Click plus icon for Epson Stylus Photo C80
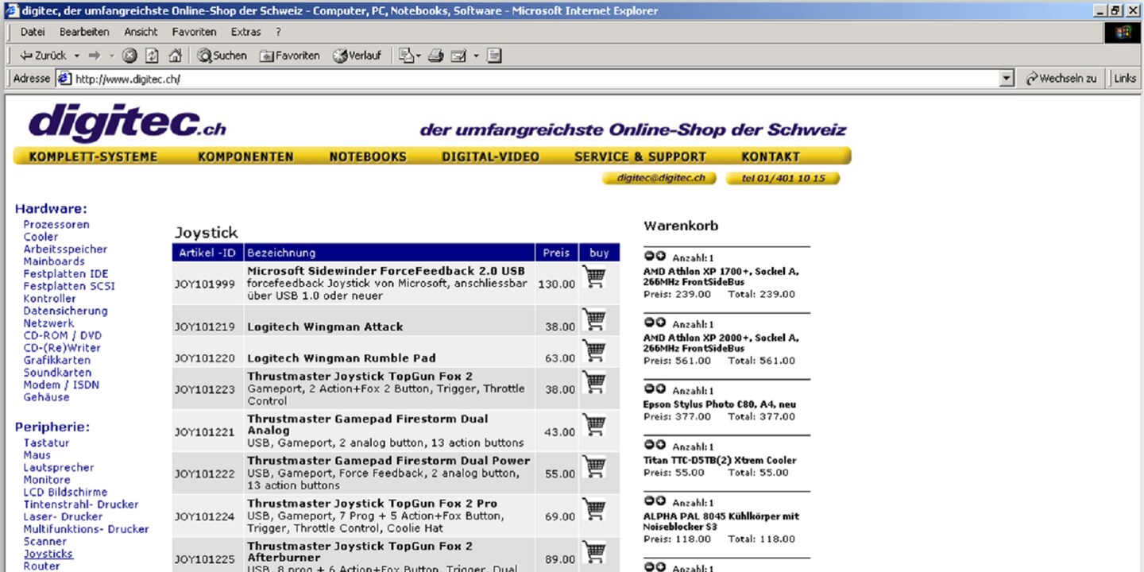 (660, 389)
